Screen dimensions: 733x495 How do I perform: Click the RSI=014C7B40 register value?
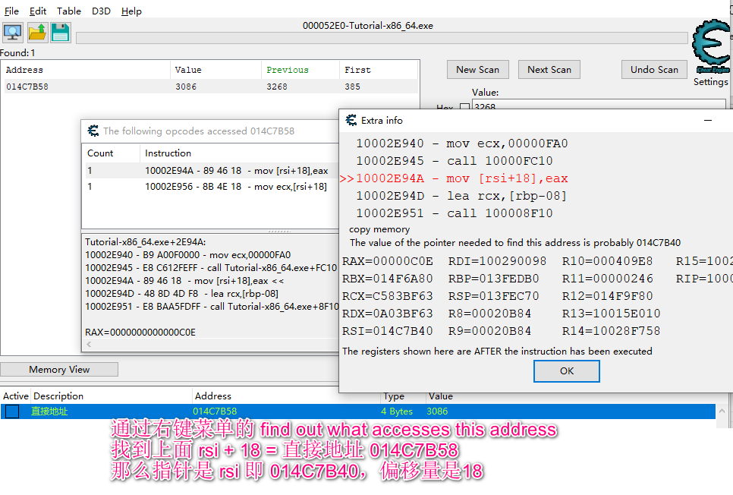tap(388, 331)
